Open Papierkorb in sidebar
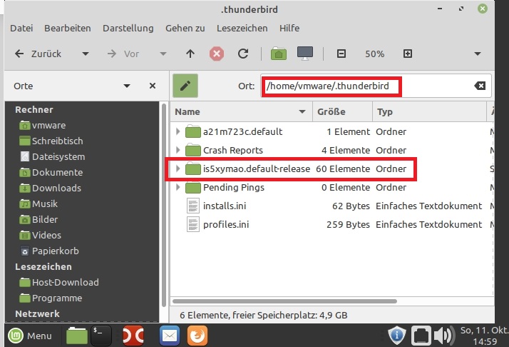Image resolution: width=509 pixels, height=347 pixels. [x=55, y=251]
